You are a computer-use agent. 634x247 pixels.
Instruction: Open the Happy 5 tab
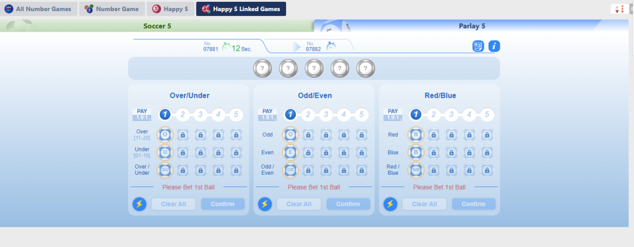pos(170,9)
